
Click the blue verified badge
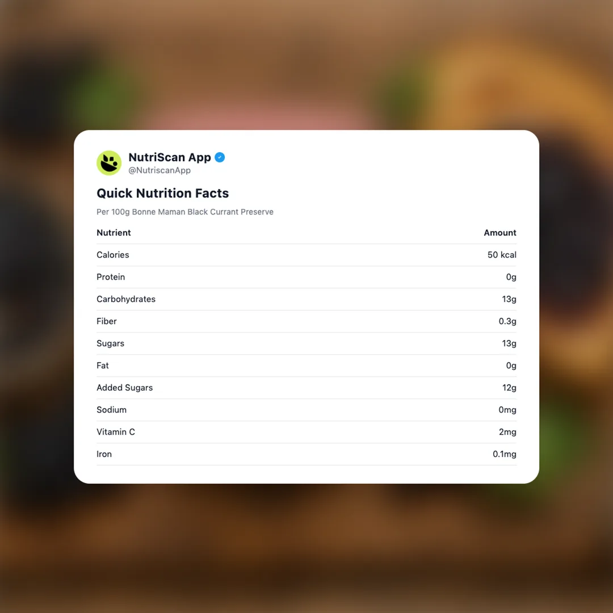[220, 157]
